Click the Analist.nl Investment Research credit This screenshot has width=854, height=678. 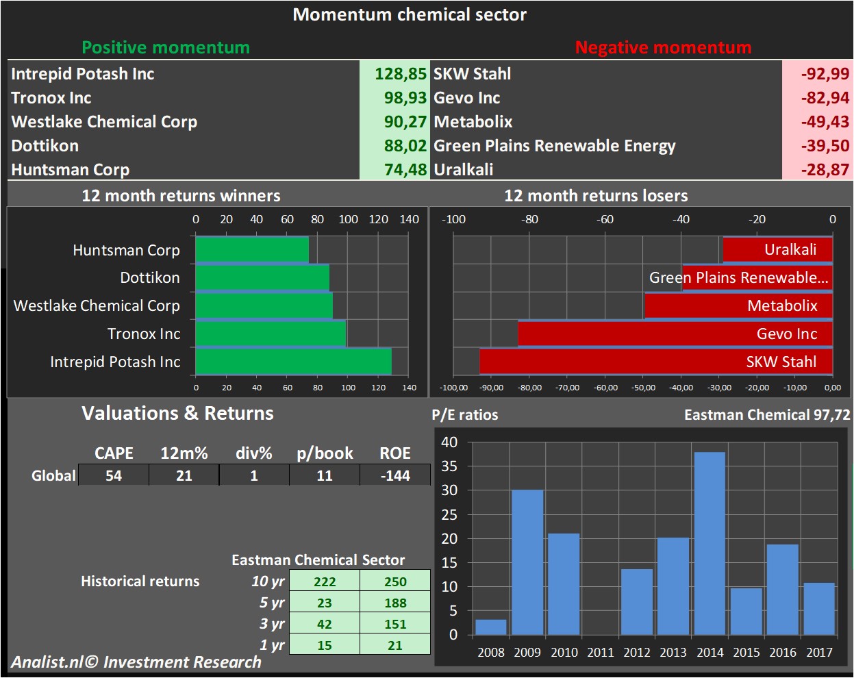[136, 662]
